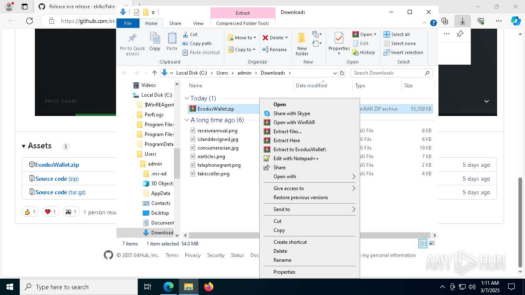
Task: Click the Copy ribbon icon
Action: [x=155, y=41]
